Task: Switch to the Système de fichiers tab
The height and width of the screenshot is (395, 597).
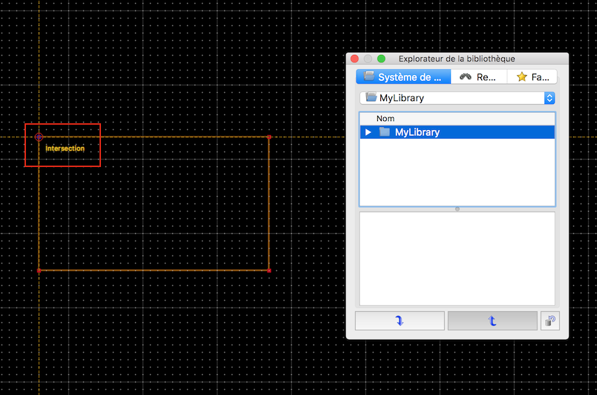Action: [403, 76]
